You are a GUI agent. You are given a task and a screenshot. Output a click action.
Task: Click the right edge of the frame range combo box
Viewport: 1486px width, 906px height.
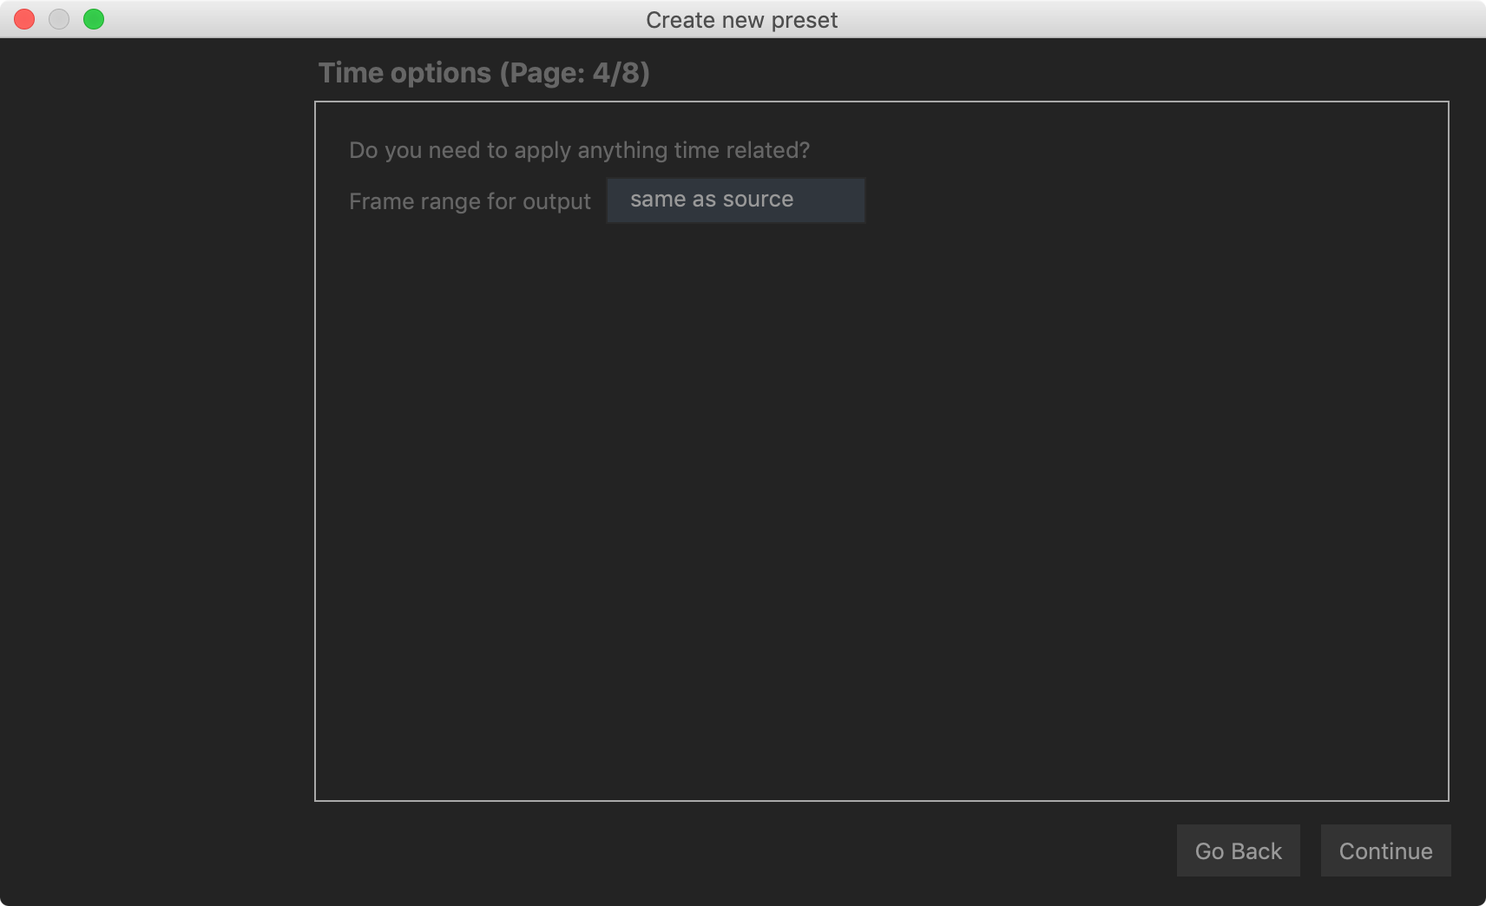click(851, 200)
